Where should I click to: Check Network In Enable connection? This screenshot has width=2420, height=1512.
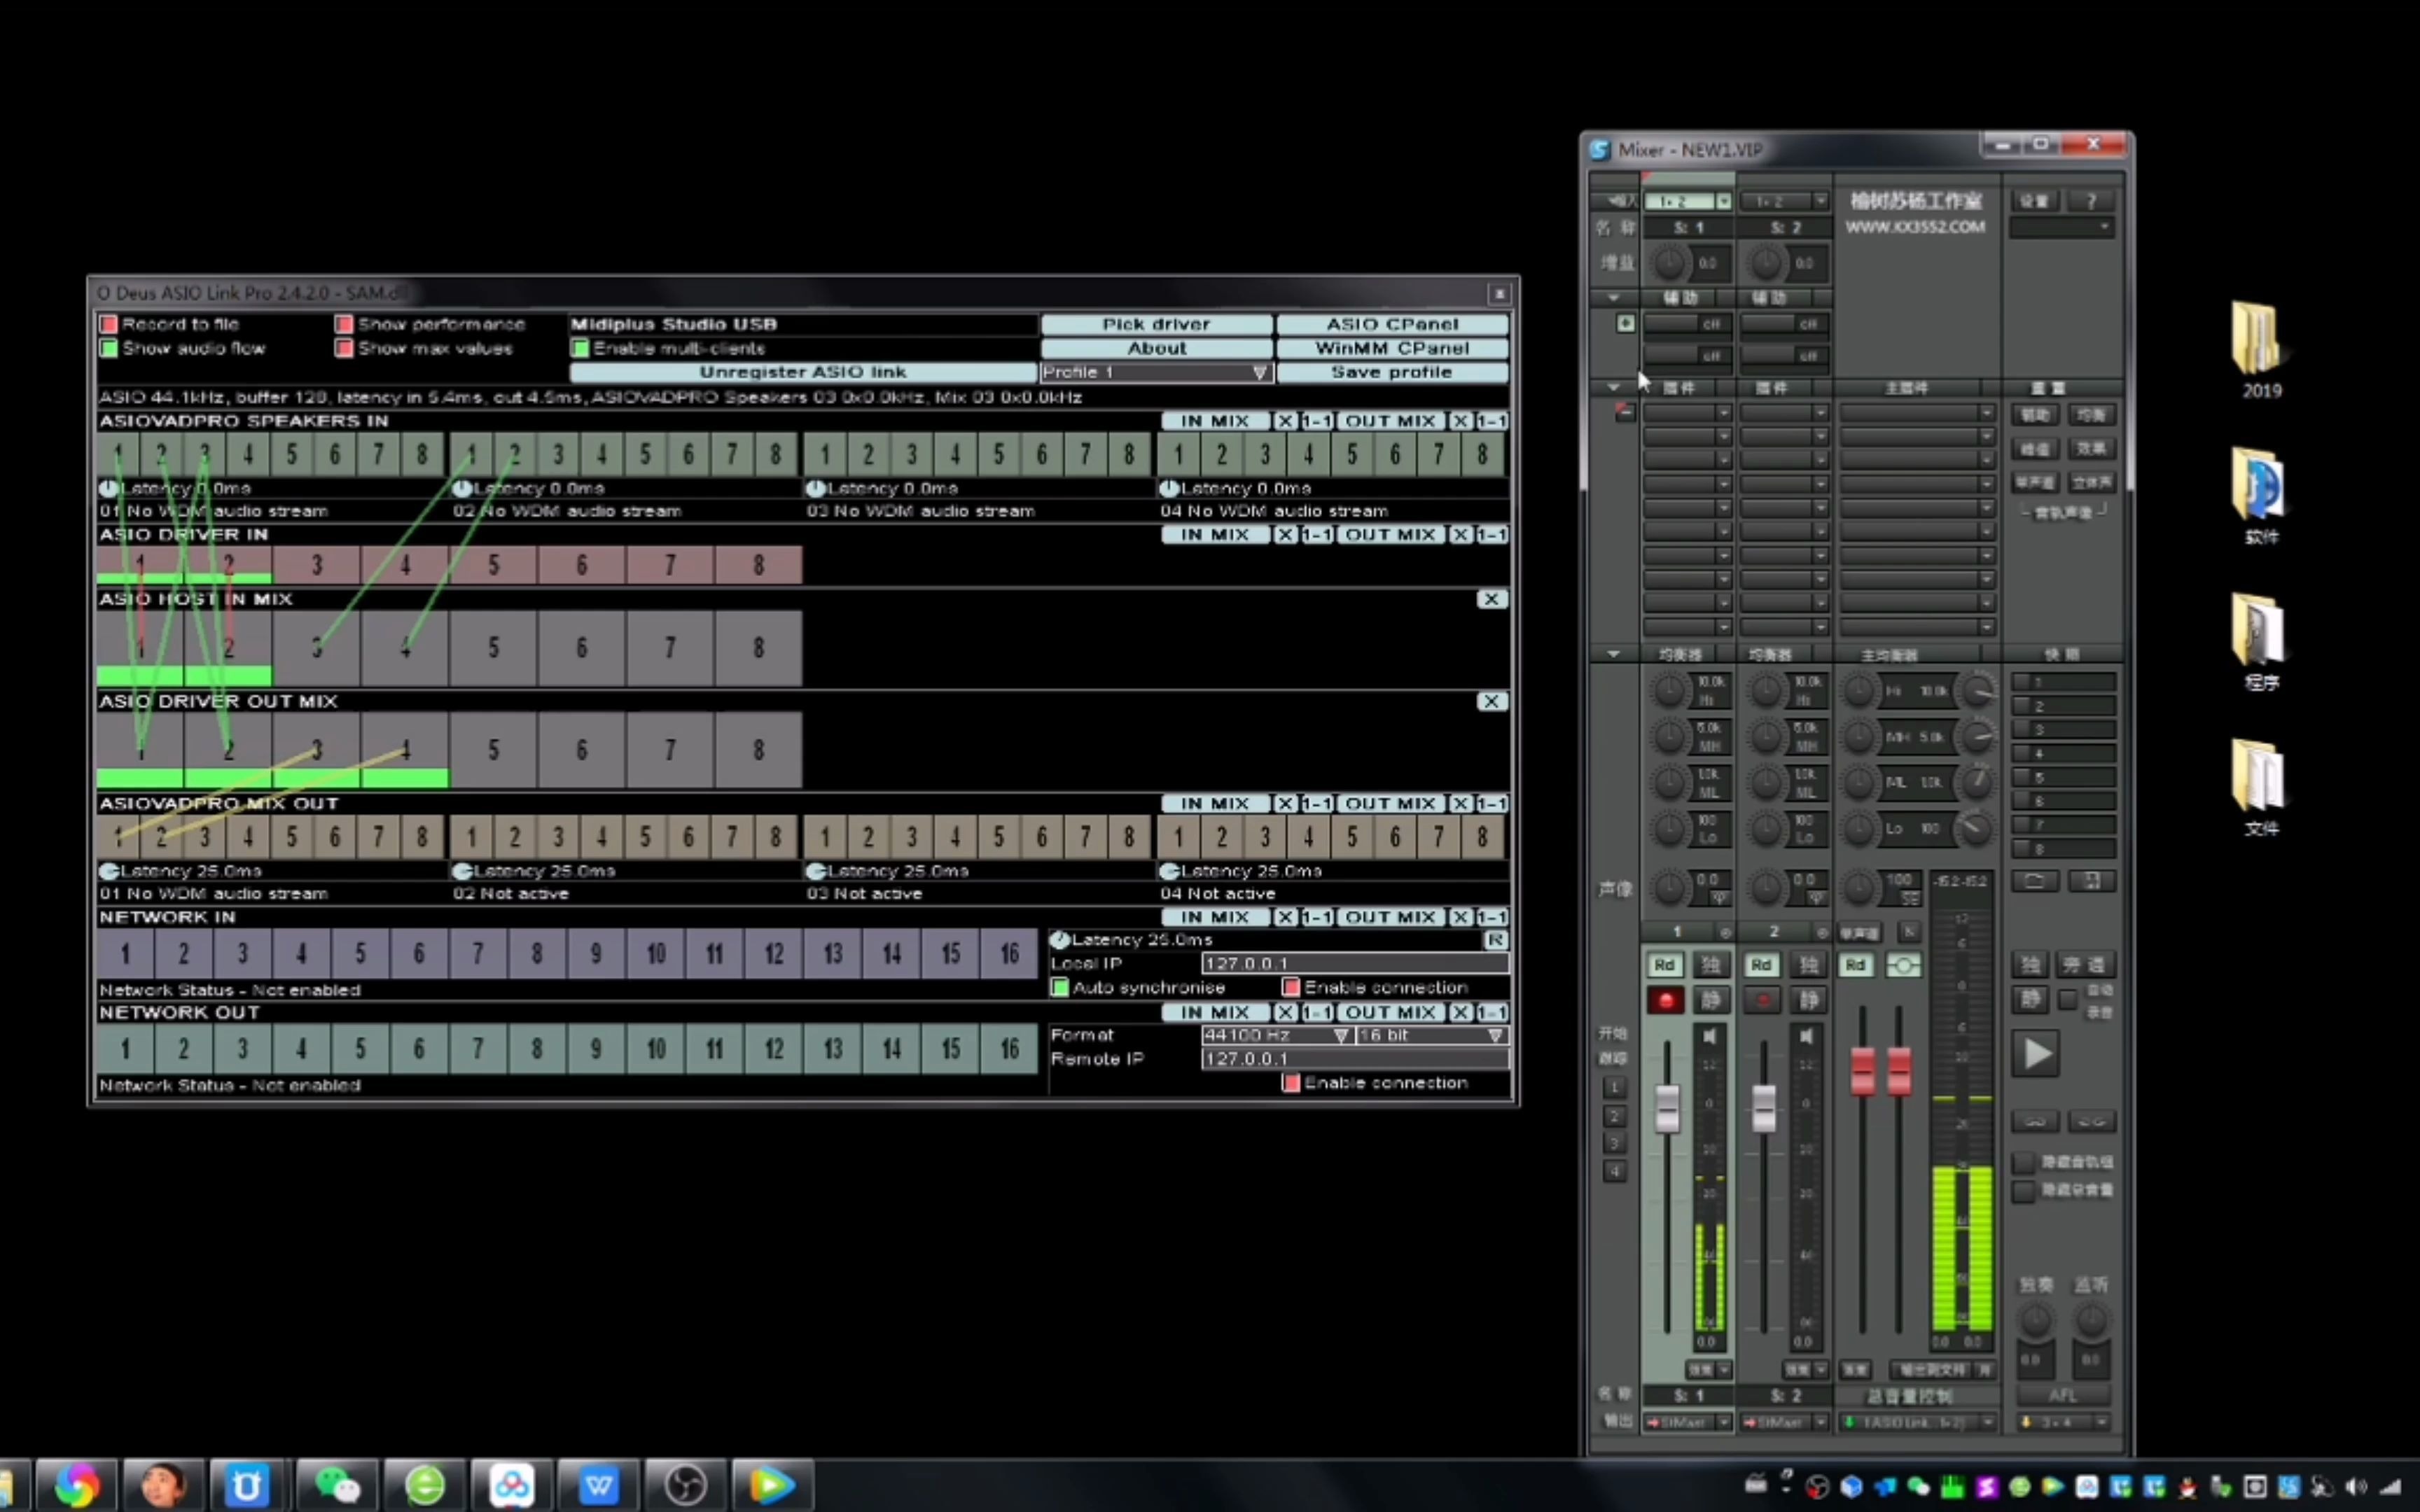(x=1291, y=987)
